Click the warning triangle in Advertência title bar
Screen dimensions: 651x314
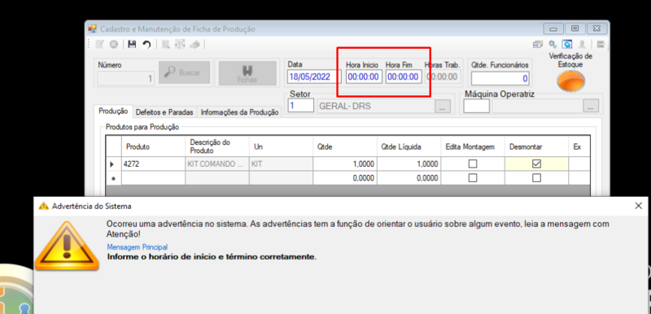coord(43,206)
